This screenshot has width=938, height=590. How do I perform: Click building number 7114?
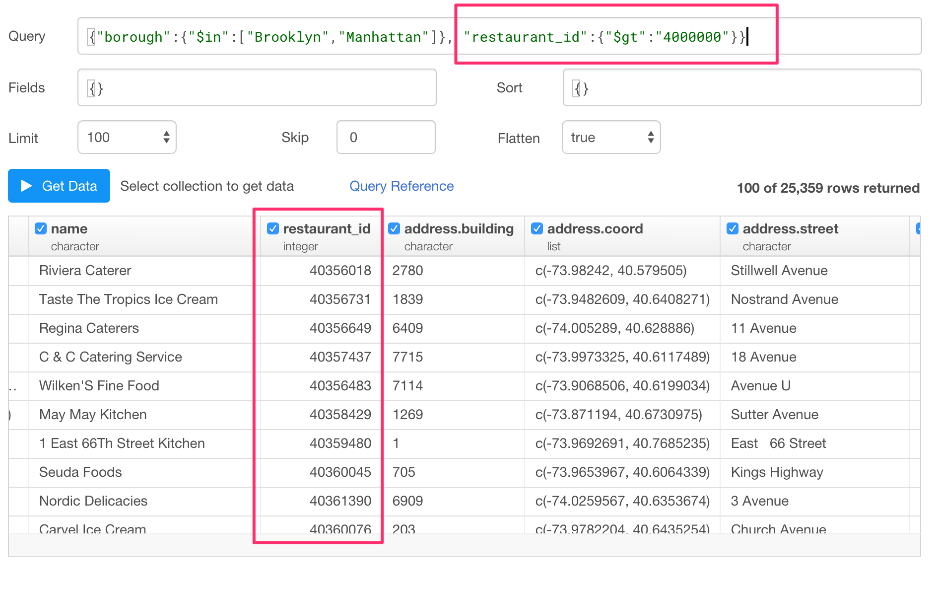point(407,386)
